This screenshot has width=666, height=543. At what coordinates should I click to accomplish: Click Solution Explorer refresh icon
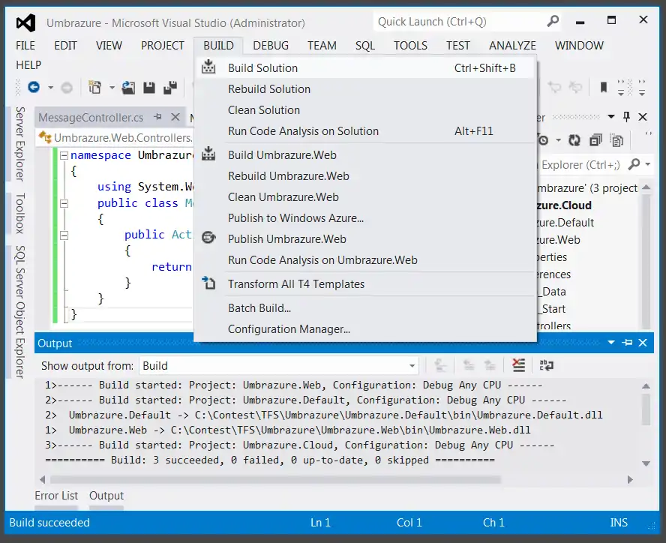pyautogui.click(x=574, y=139)
